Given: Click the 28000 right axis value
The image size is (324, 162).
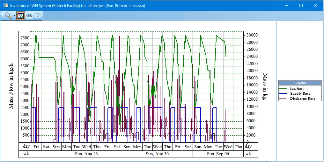Looking at the screenshot, I should (252, 42).
